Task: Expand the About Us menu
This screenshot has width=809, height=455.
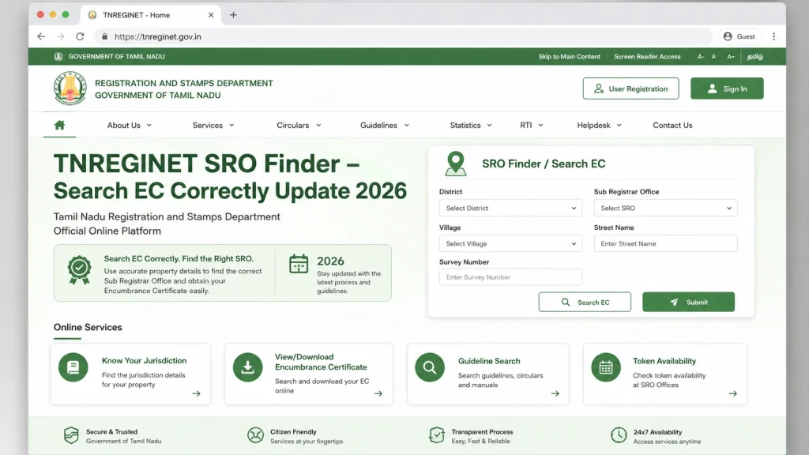Action: [129, 126]
